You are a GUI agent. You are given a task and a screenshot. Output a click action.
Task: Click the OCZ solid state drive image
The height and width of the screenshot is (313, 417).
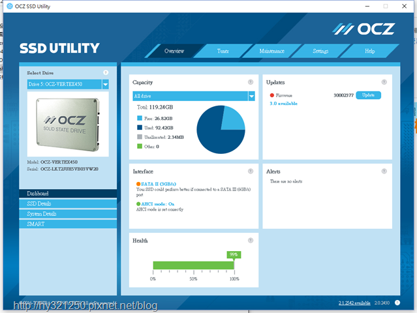[68, 125]
